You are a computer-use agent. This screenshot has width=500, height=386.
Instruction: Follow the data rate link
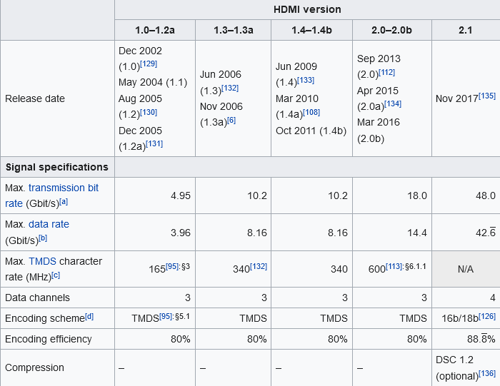49,224
